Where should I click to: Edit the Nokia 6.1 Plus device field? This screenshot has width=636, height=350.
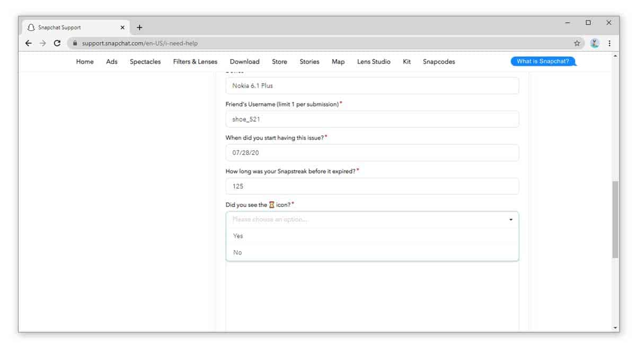[x=372, y=86]
